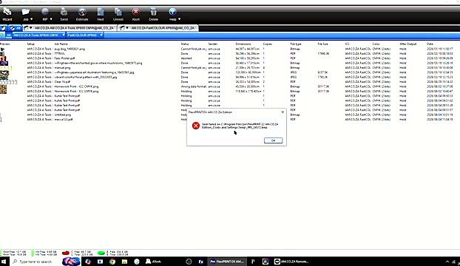Click the Sender column header

pyautogui.click(x=213, y=44)
